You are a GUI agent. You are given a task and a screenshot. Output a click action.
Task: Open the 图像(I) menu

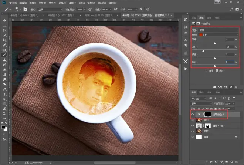[x=33, y=3]
